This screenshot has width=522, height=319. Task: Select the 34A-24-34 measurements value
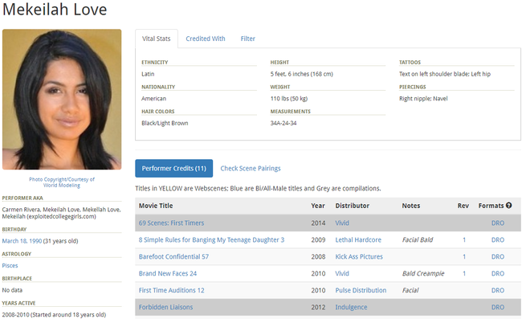point(283,123)
